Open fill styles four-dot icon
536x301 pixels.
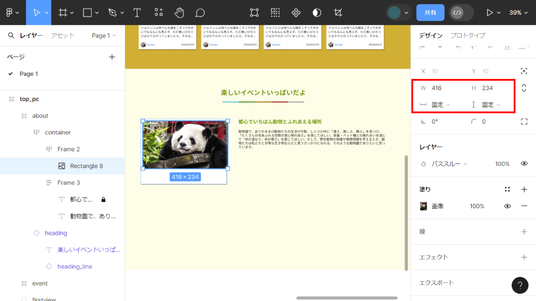(x=507, y=190)
